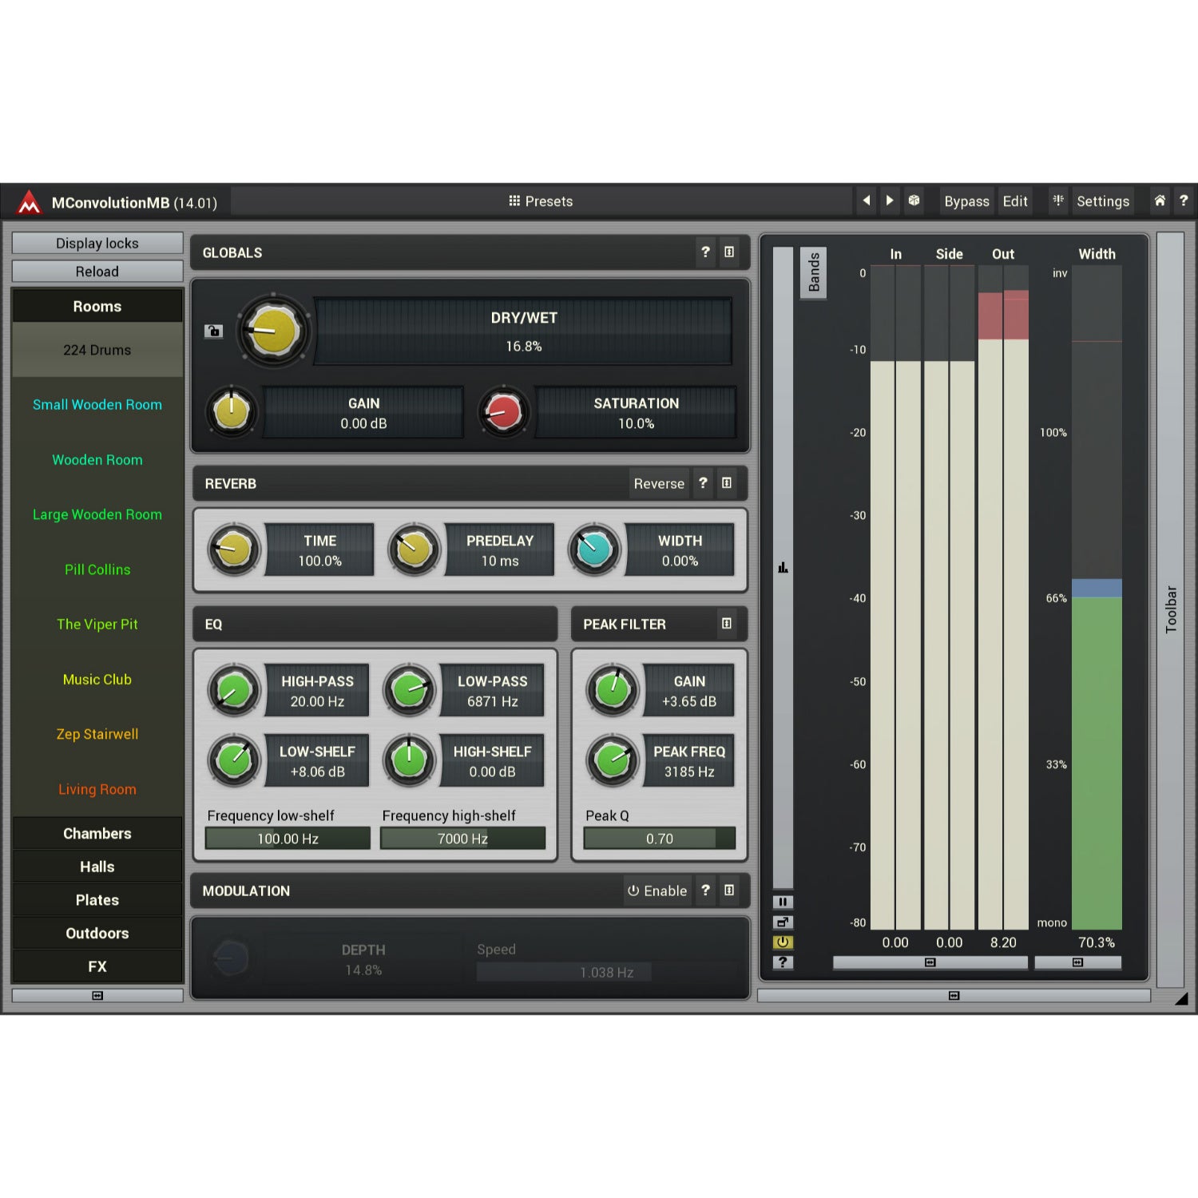Enable the Modulation section
1198x1198 pixels.
657,891
